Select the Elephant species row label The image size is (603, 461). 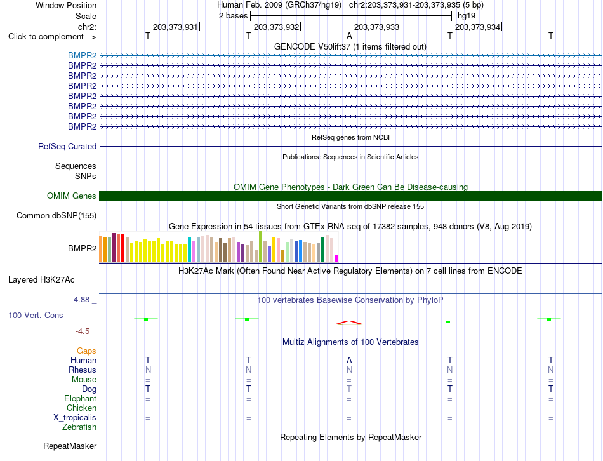[80, 398]
